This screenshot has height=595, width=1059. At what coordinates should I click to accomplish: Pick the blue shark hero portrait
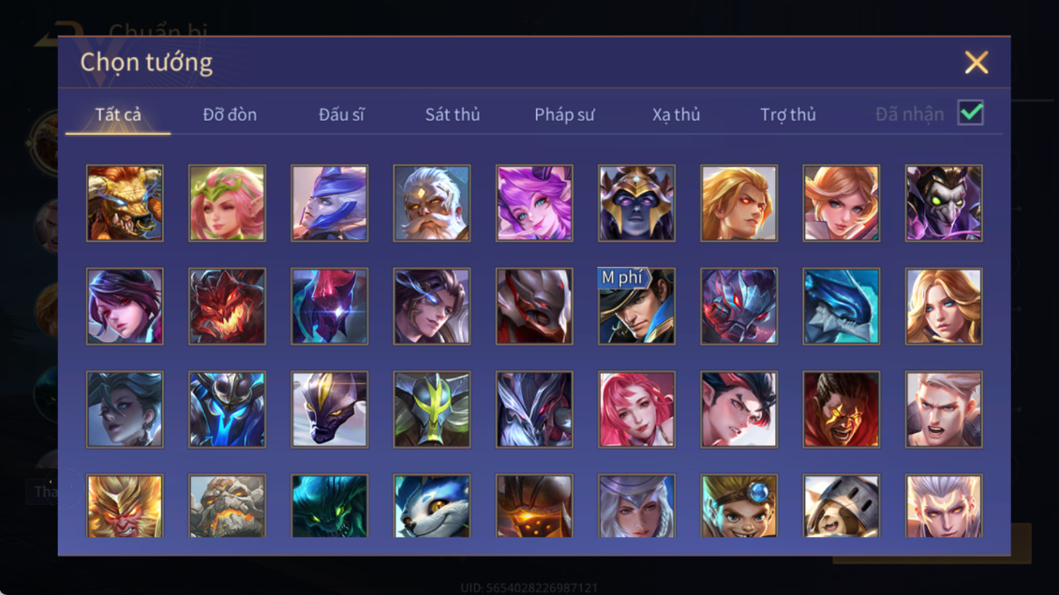tap(841, 306)
